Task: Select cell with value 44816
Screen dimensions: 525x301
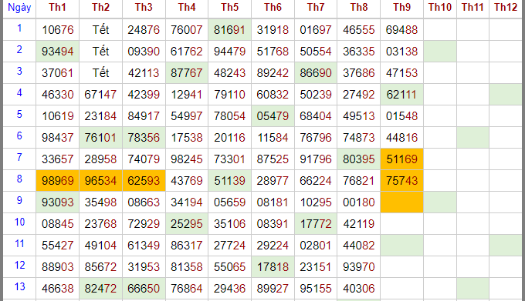Action: coord(401,138)
